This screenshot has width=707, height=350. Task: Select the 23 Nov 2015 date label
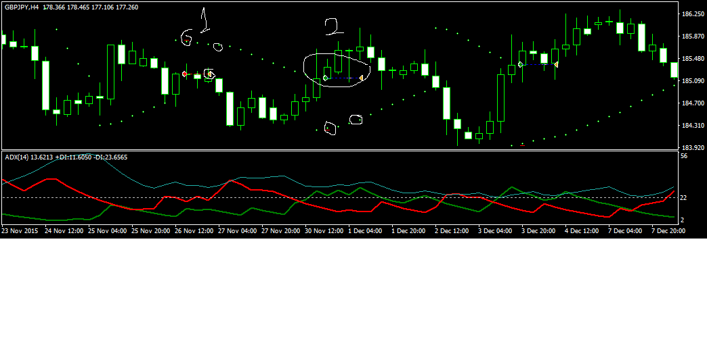pyautogui.click(x=19, y=230)
